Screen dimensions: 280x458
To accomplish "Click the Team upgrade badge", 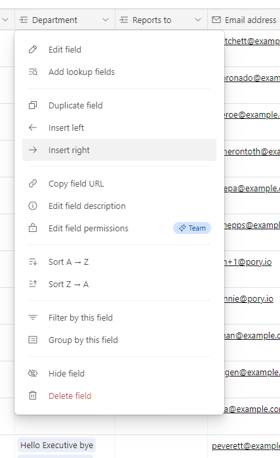I will pos(192,228).
